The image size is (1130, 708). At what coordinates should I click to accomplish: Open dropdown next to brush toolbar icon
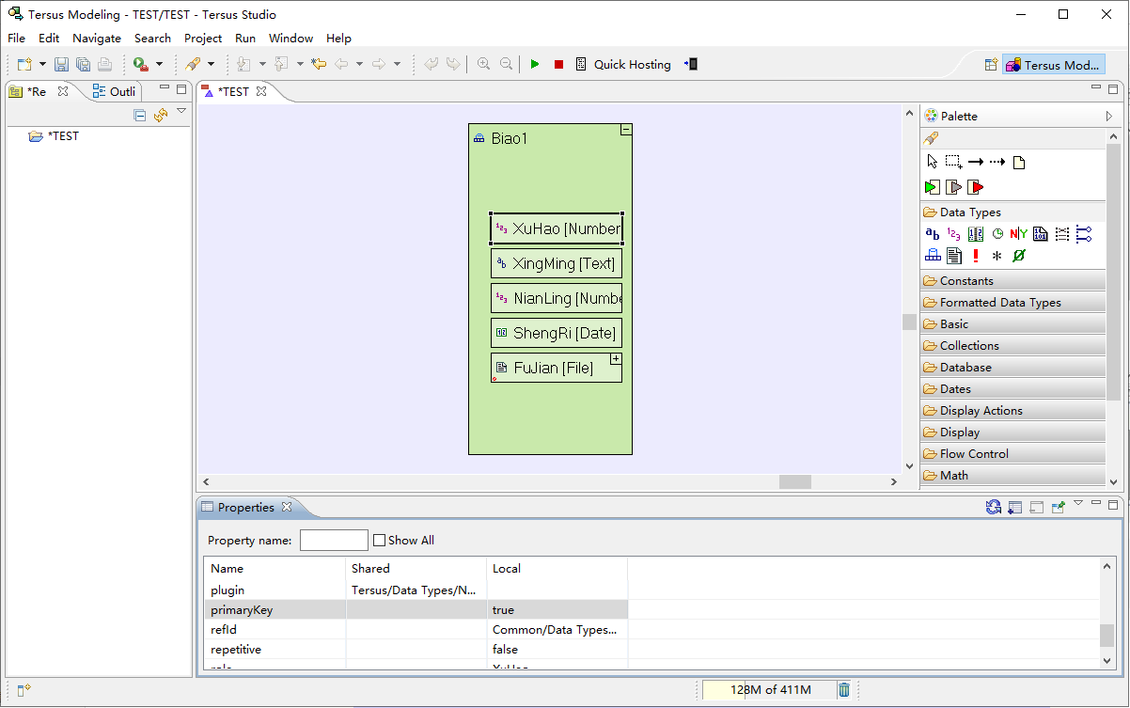(211, 64)
